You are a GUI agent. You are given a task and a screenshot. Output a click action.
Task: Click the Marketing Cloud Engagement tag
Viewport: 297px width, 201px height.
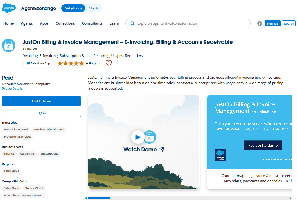click(x=23, y=196)
